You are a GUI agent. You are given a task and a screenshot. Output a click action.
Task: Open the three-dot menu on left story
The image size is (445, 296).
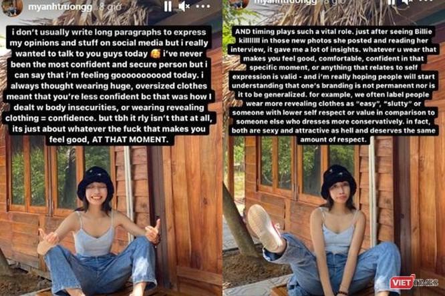coord(203,6)
